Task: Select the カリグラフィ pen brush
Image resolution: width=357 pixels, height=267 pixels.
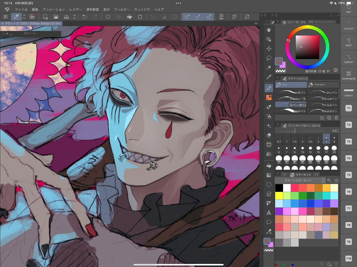Action: (323, 111)
